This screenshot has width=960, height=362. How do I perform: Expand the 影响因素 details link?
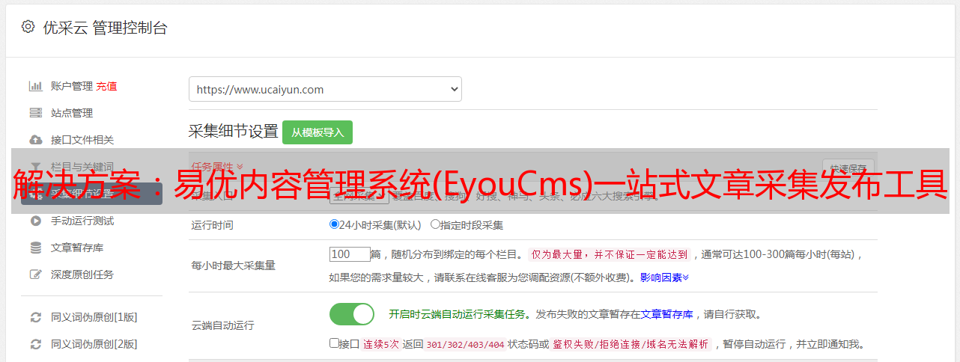tap(664, 277)
